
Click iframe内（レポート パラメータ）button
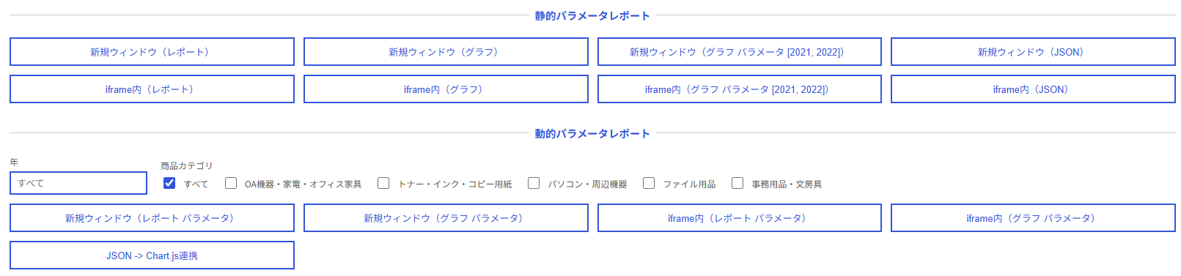pos(740,218)
